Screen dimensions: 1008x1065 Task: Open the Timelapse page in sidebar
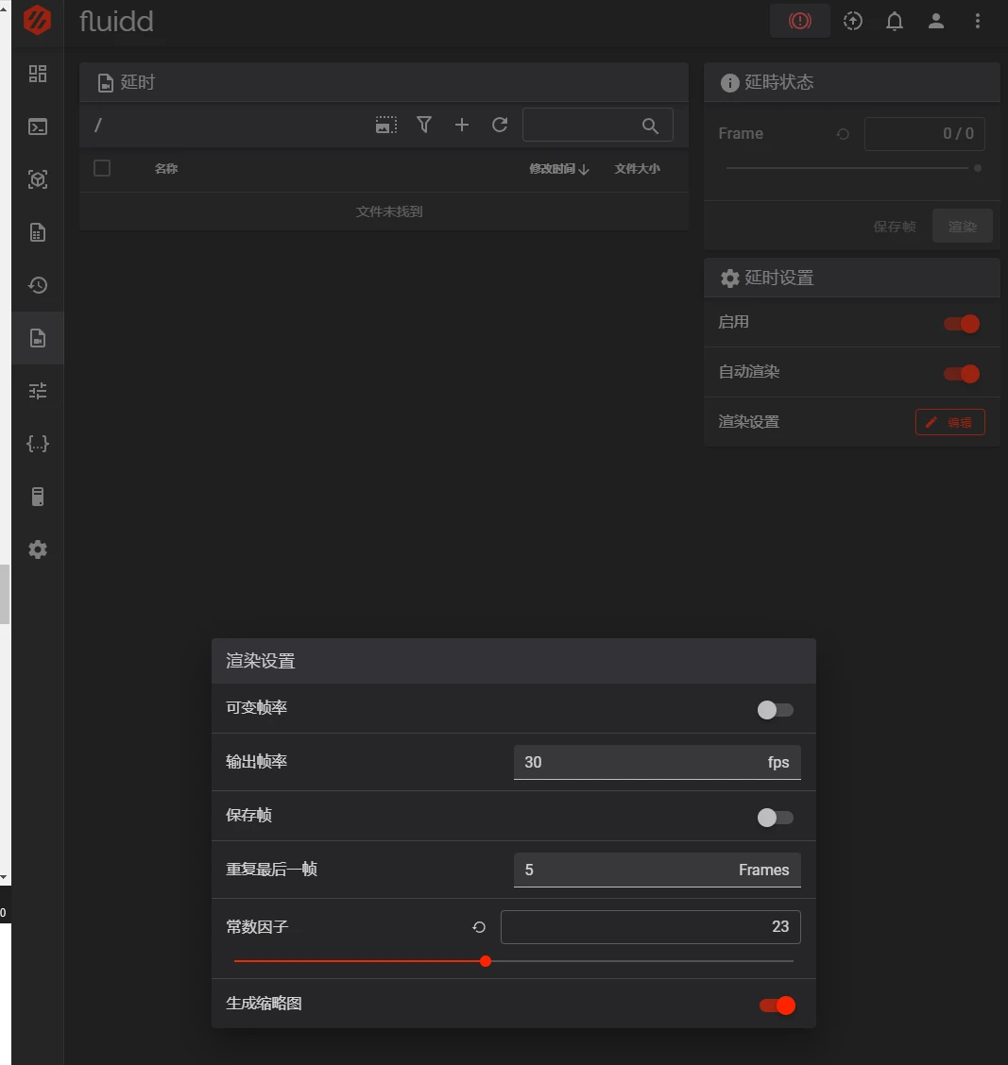coord(38,338)
